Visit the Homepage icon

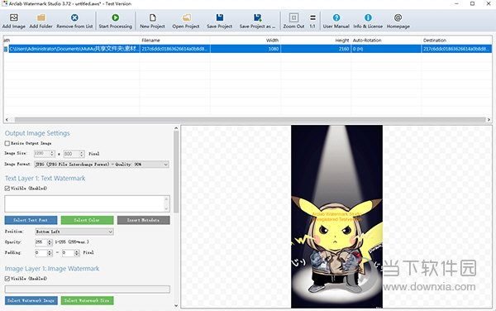398,17
